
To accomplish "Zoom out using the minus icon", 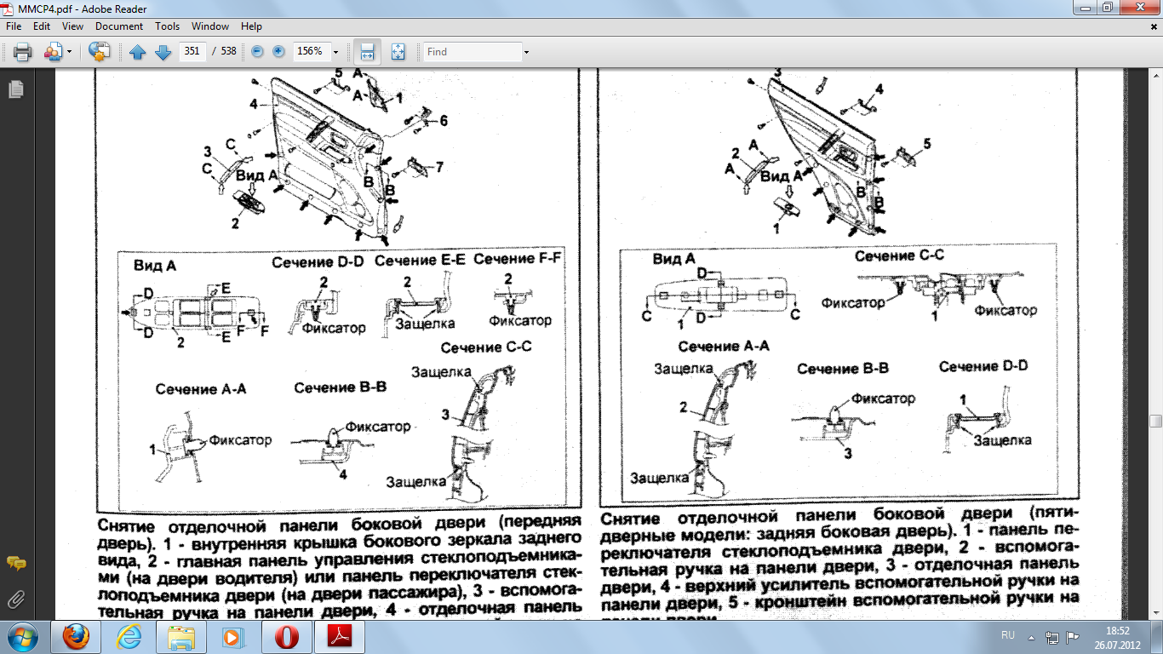I will coord(257,52).
